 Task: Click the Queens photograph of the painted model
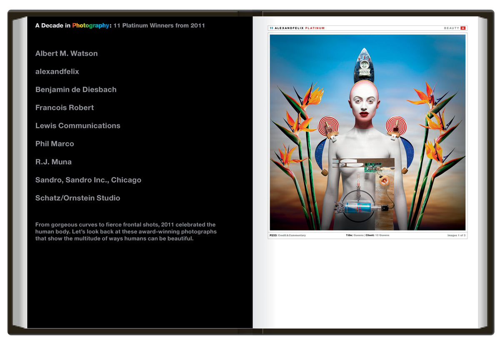tap(367, 132)
